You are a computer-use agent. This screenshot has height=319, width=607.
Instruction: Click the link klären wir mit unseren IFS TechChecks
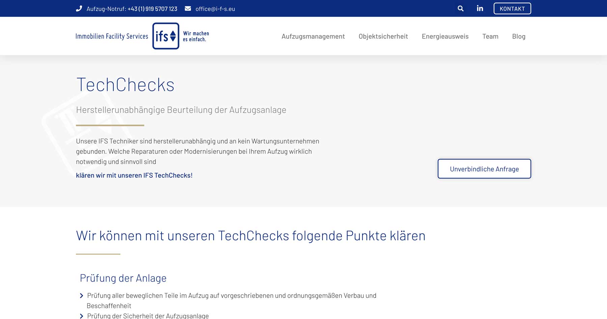tap(134, 175)
